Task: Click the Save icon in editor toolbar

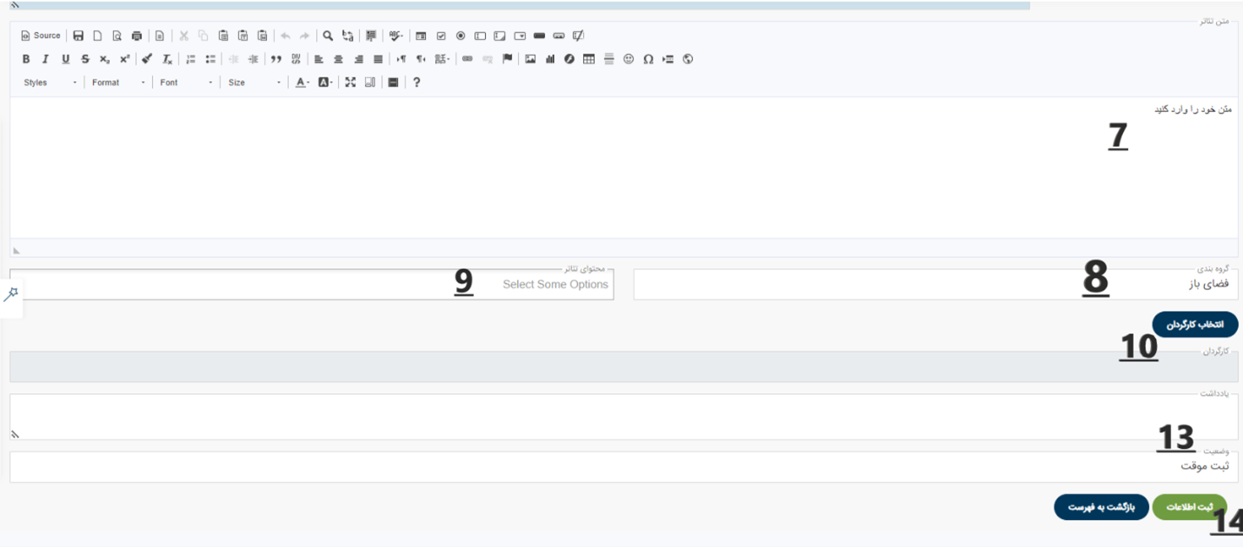Action: point(78,36)
